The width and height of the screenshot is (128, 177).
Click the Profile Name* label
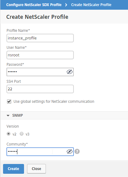tap(18, 31)
